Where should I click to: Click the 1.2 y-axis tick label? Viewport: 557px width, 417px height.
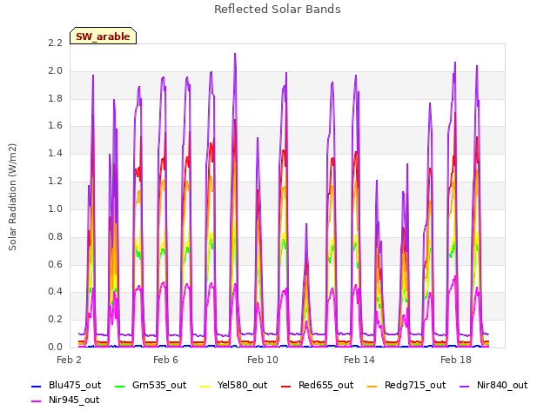click(55, 181)
